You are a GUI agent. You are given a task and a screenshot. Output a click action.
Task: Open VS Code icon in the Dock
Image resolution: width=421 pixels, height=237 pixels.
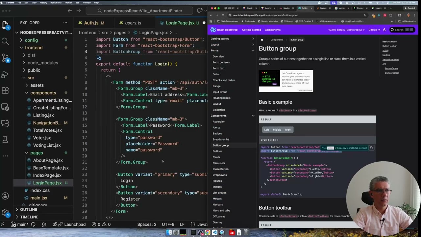[214, 233]
